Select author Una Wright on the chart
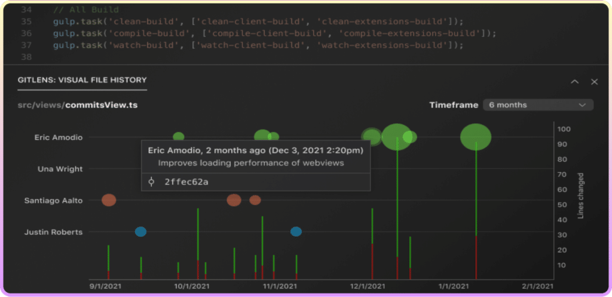 click(x=60, y=169)
